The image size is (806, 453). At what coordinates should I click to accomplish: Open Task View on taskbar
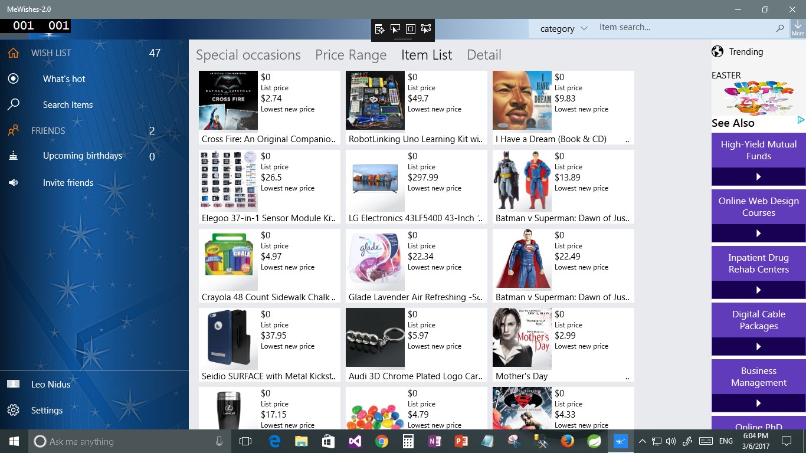(x=245, y=441)
